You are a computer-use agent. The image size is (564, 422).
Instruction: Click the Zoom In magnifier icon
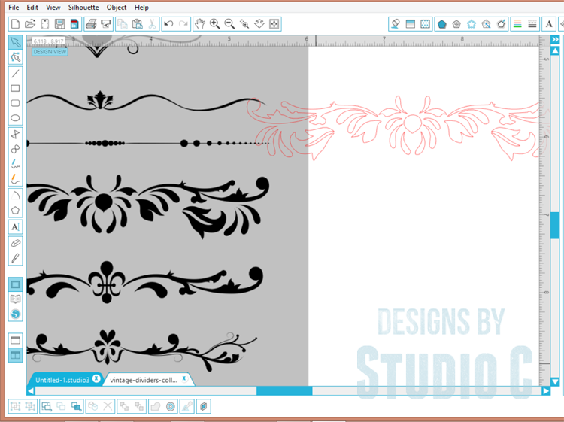[215, 24]
